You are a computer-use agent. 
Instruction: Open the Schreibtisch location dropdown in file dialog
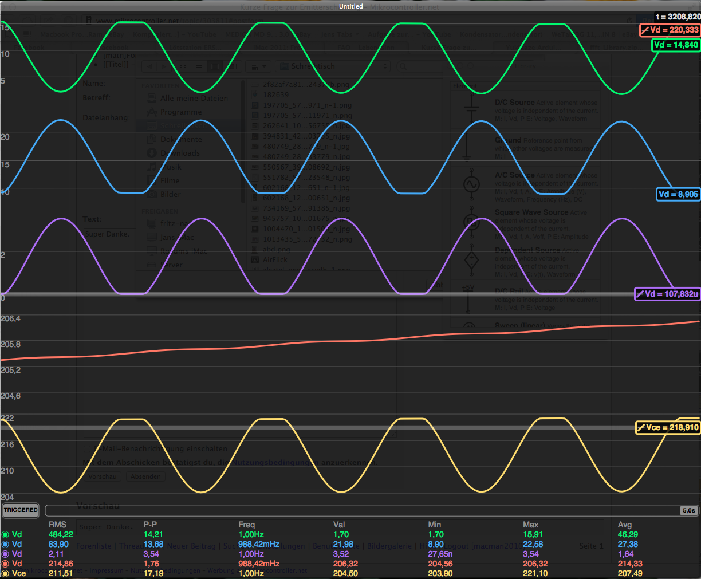coord(333,66)
